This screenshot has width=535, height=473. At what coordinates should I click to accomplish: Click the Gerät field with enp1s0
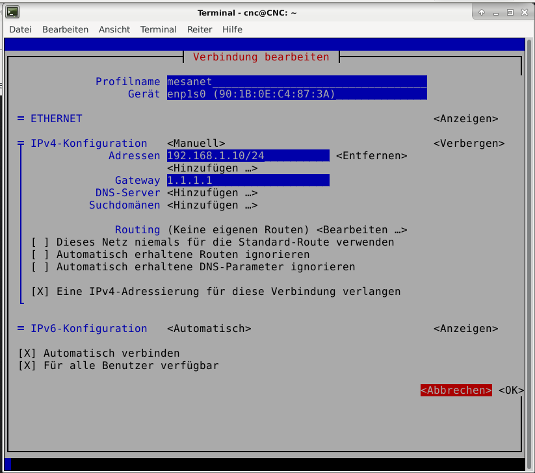297,94
